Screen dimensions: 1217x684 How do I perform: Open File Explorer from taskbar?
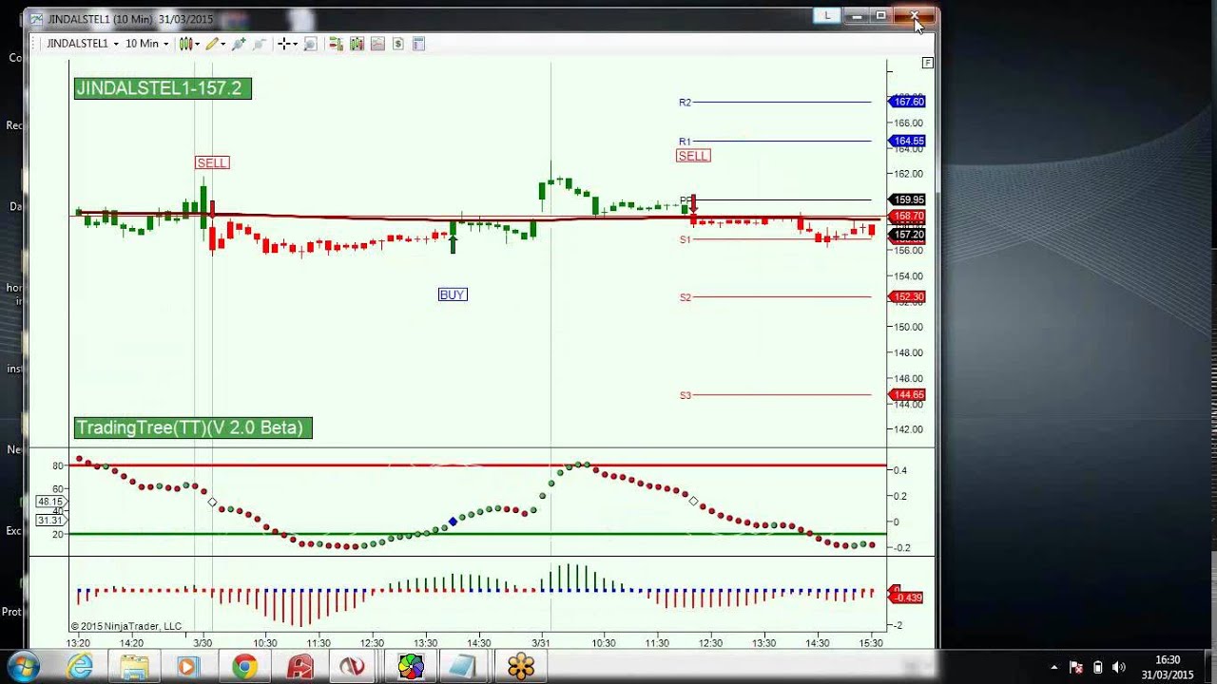[134, 667]
